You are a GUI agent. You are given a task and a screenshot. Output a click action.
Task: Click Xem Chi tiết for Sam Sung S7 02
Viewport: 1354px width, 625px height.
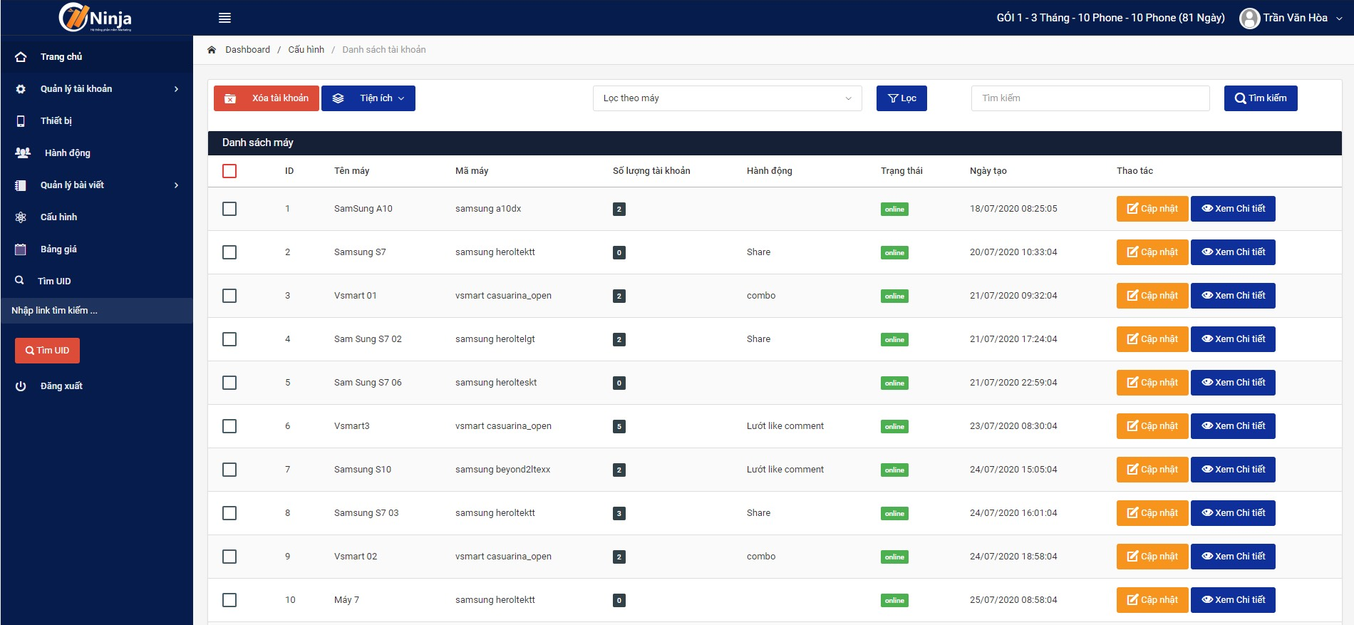click(x=1233, y=339)
